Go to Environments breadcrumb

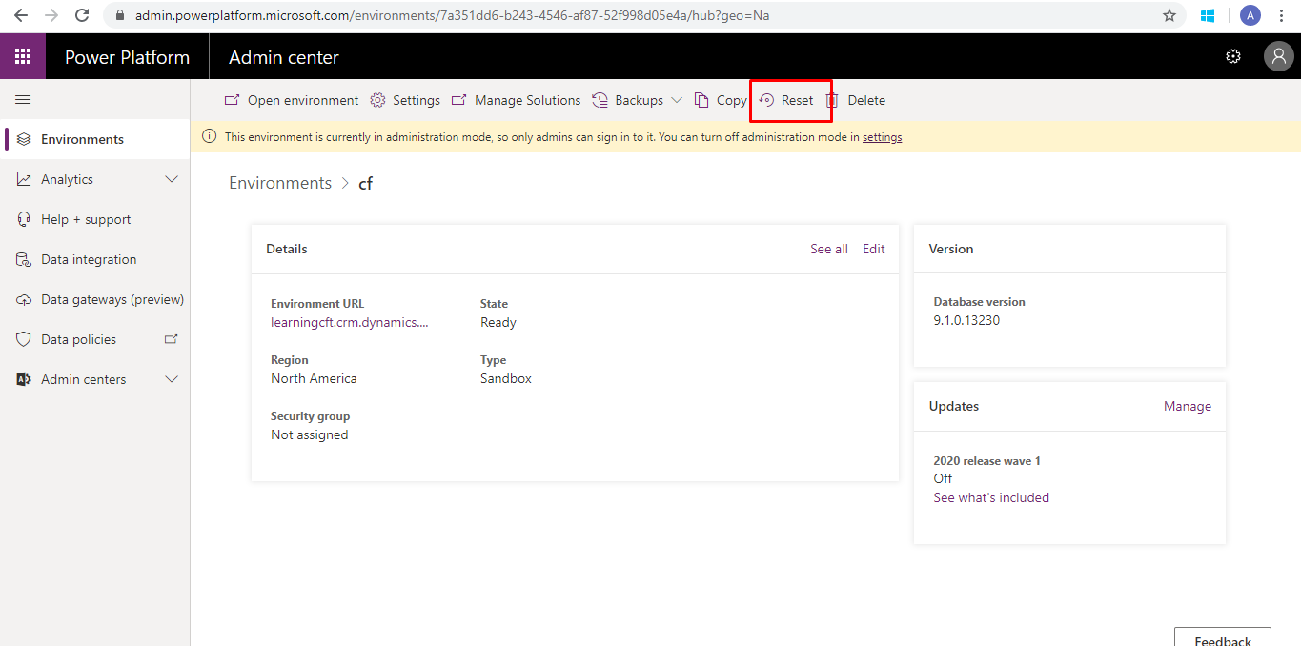(280, 183)
